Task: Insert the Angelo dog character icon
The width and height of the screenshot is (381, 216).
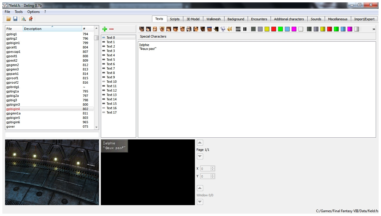Action: (x=216, y=29)
